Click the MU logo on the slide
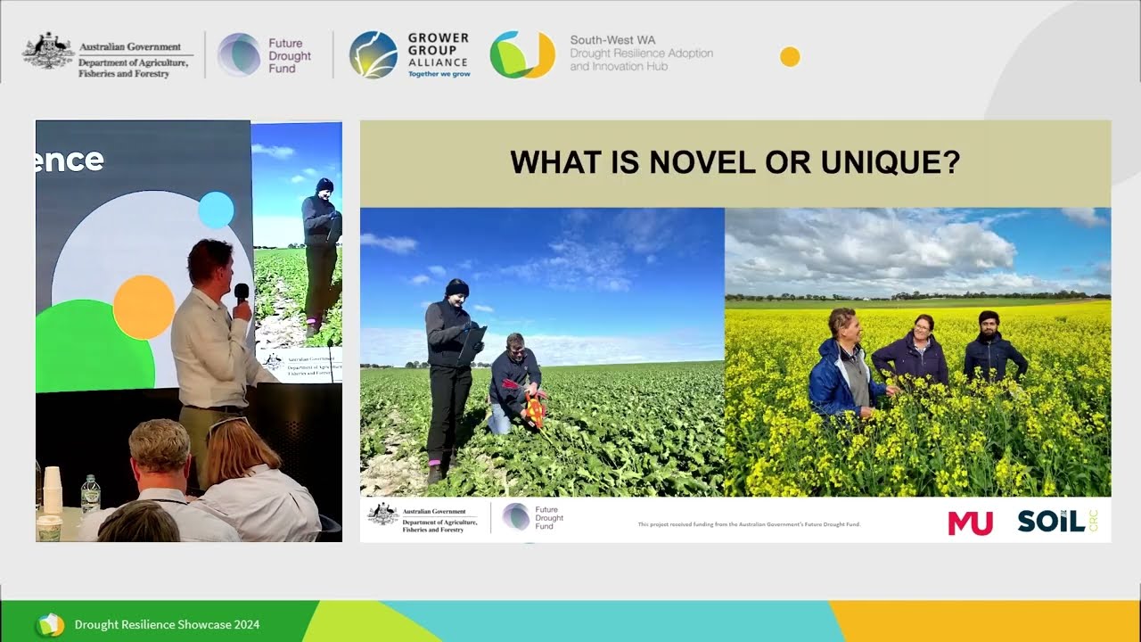 (970, 523)
